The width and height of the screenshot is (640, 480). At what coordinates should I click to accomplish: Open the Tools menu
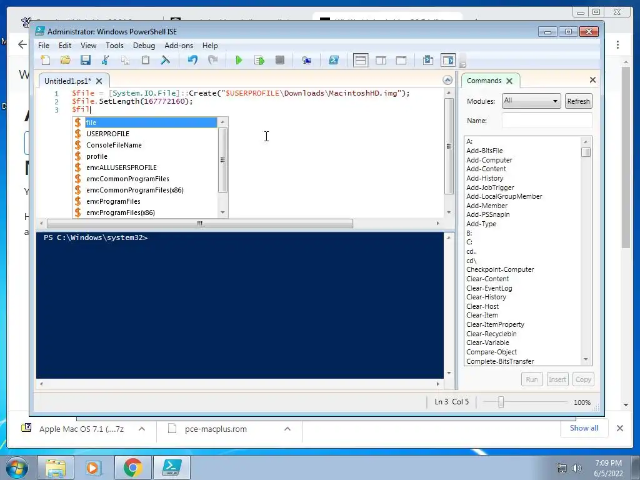pyautogui.click(x=114, y=45)
